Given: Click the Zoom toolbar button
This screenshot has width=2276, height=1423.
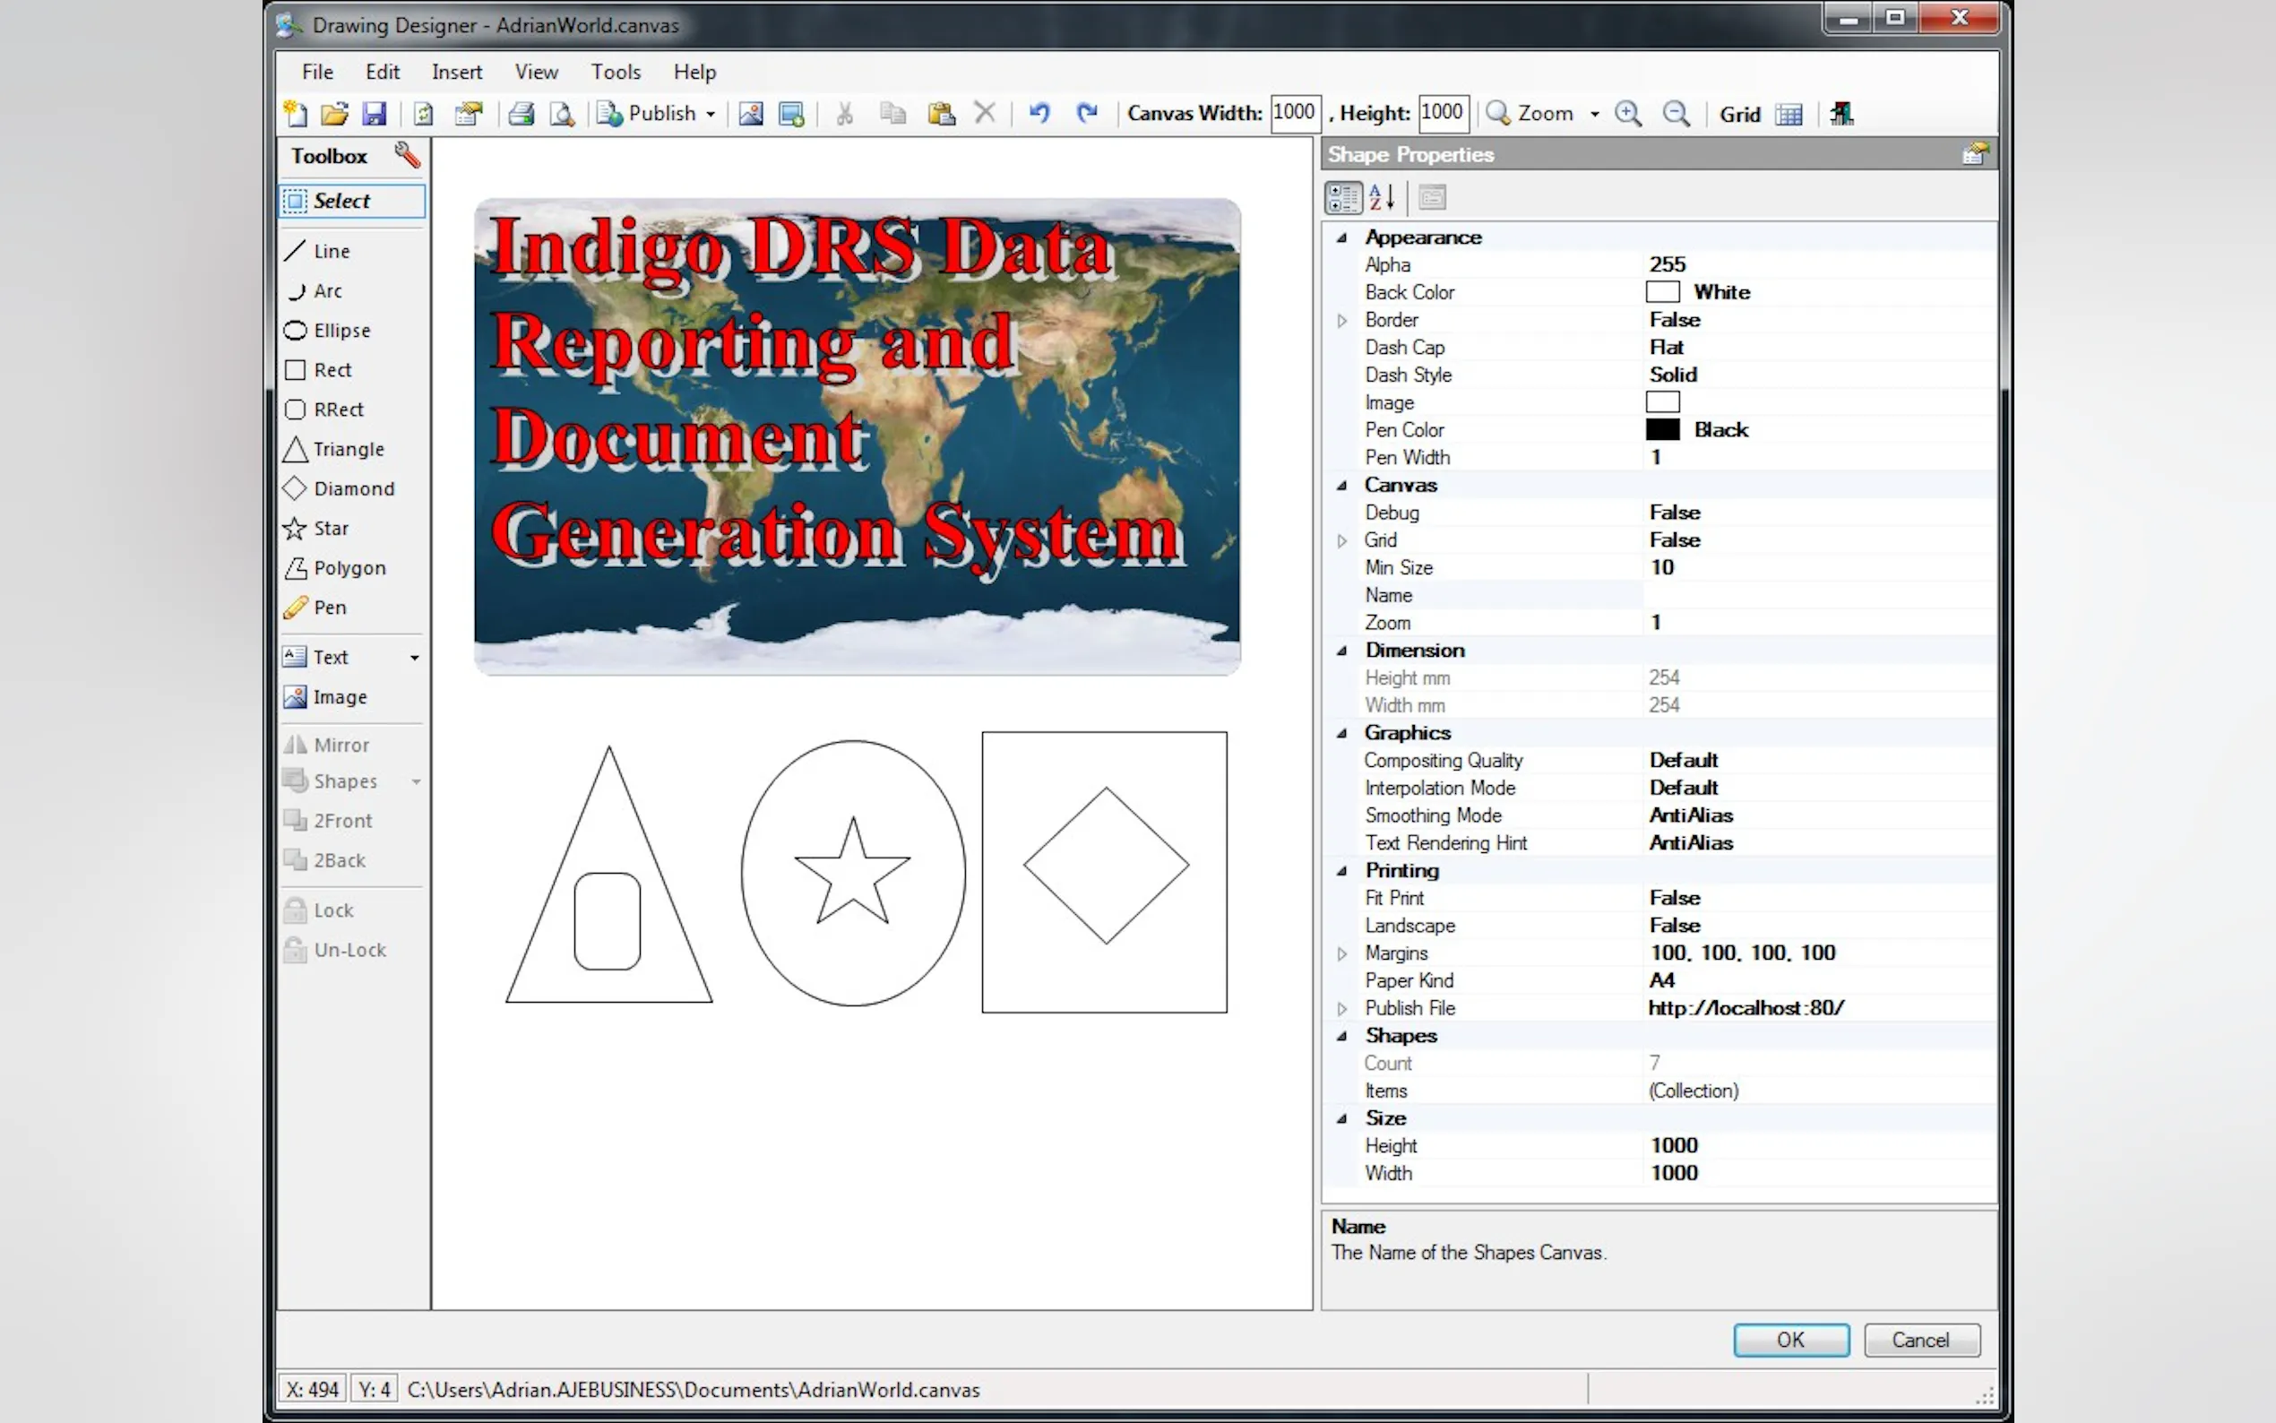Looking at the screenshot, I should tap(1530, 114).
